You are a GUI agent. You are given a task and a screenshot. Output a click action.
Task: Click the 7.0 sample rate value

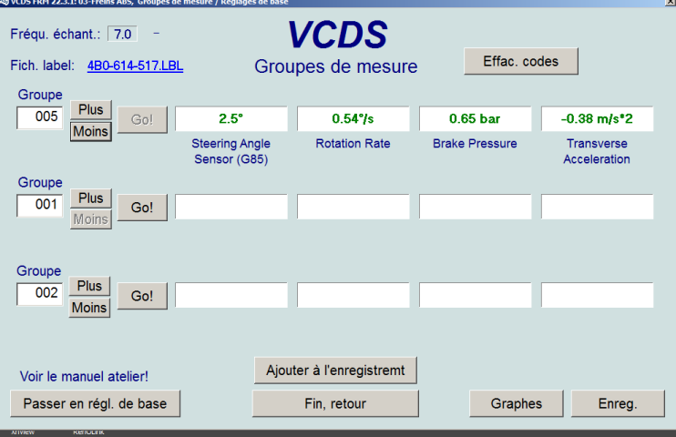(122, 34)
